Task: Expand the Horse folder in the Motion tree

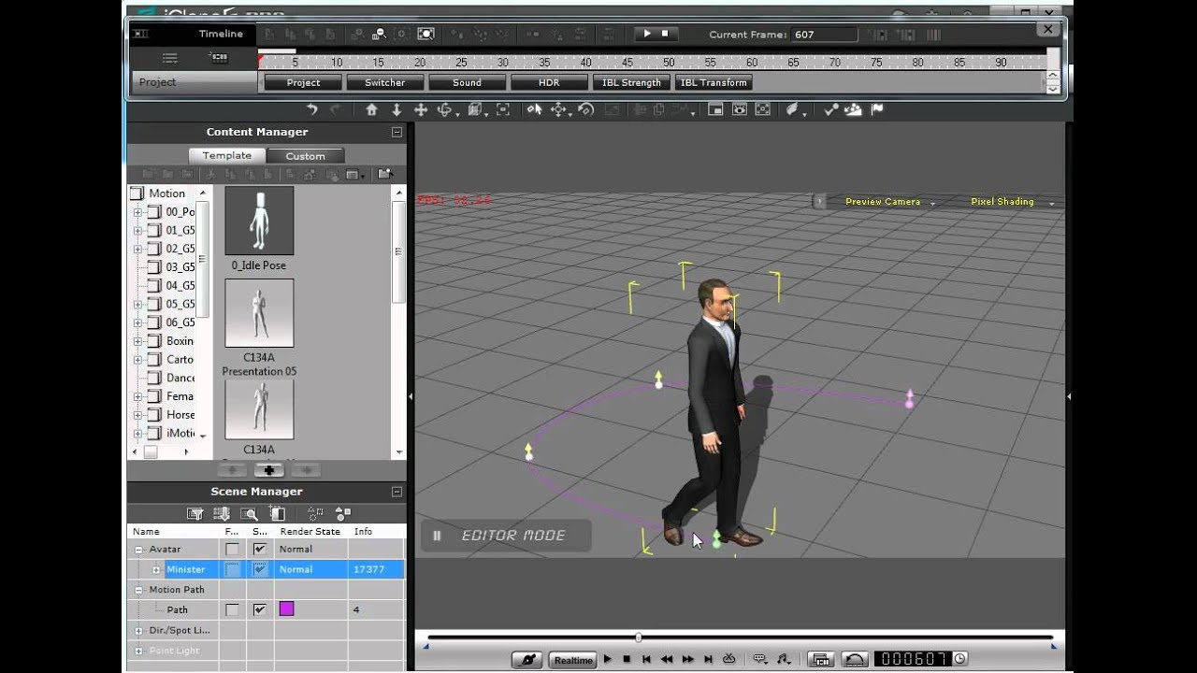Action: pyautogui.click(x=137, y=415)
